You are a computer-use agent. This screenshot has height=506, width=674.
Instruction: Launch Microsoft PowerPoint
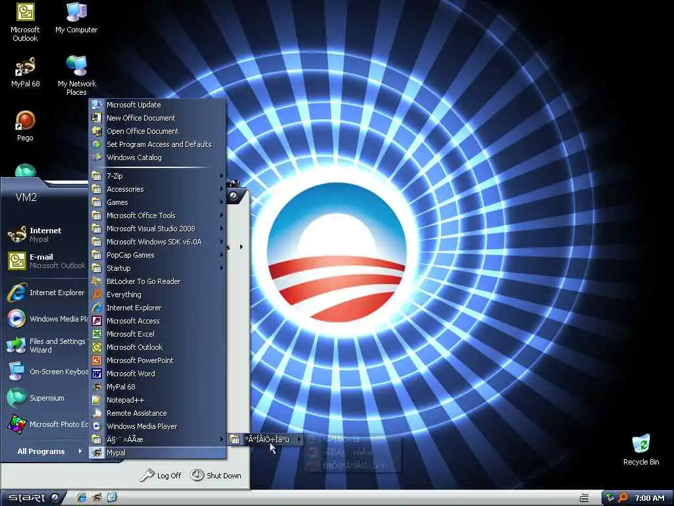pos(157,360)
